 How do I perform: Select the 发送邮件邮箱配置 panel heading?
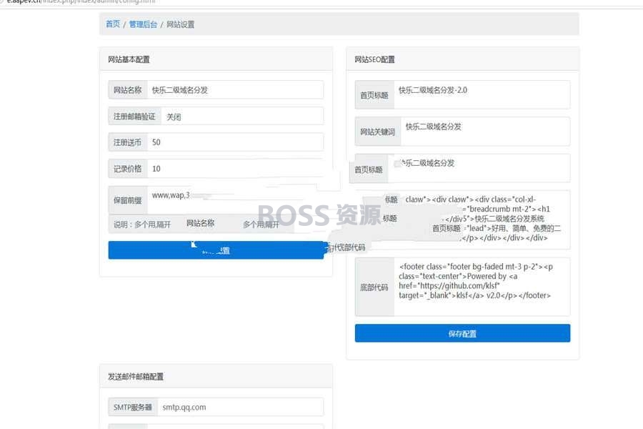coord(136,377)
